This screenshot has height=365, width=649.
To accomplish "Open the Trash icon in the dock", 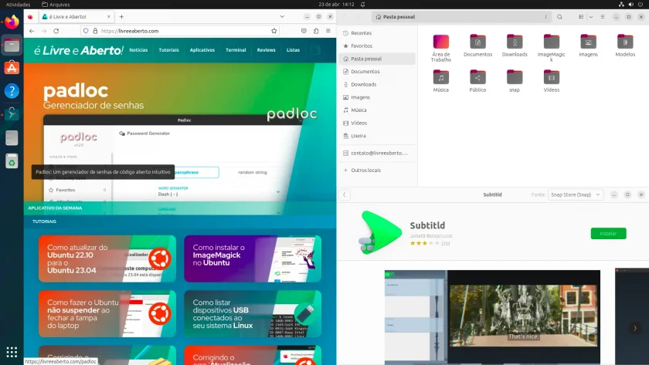I will [x=12, y=161].
